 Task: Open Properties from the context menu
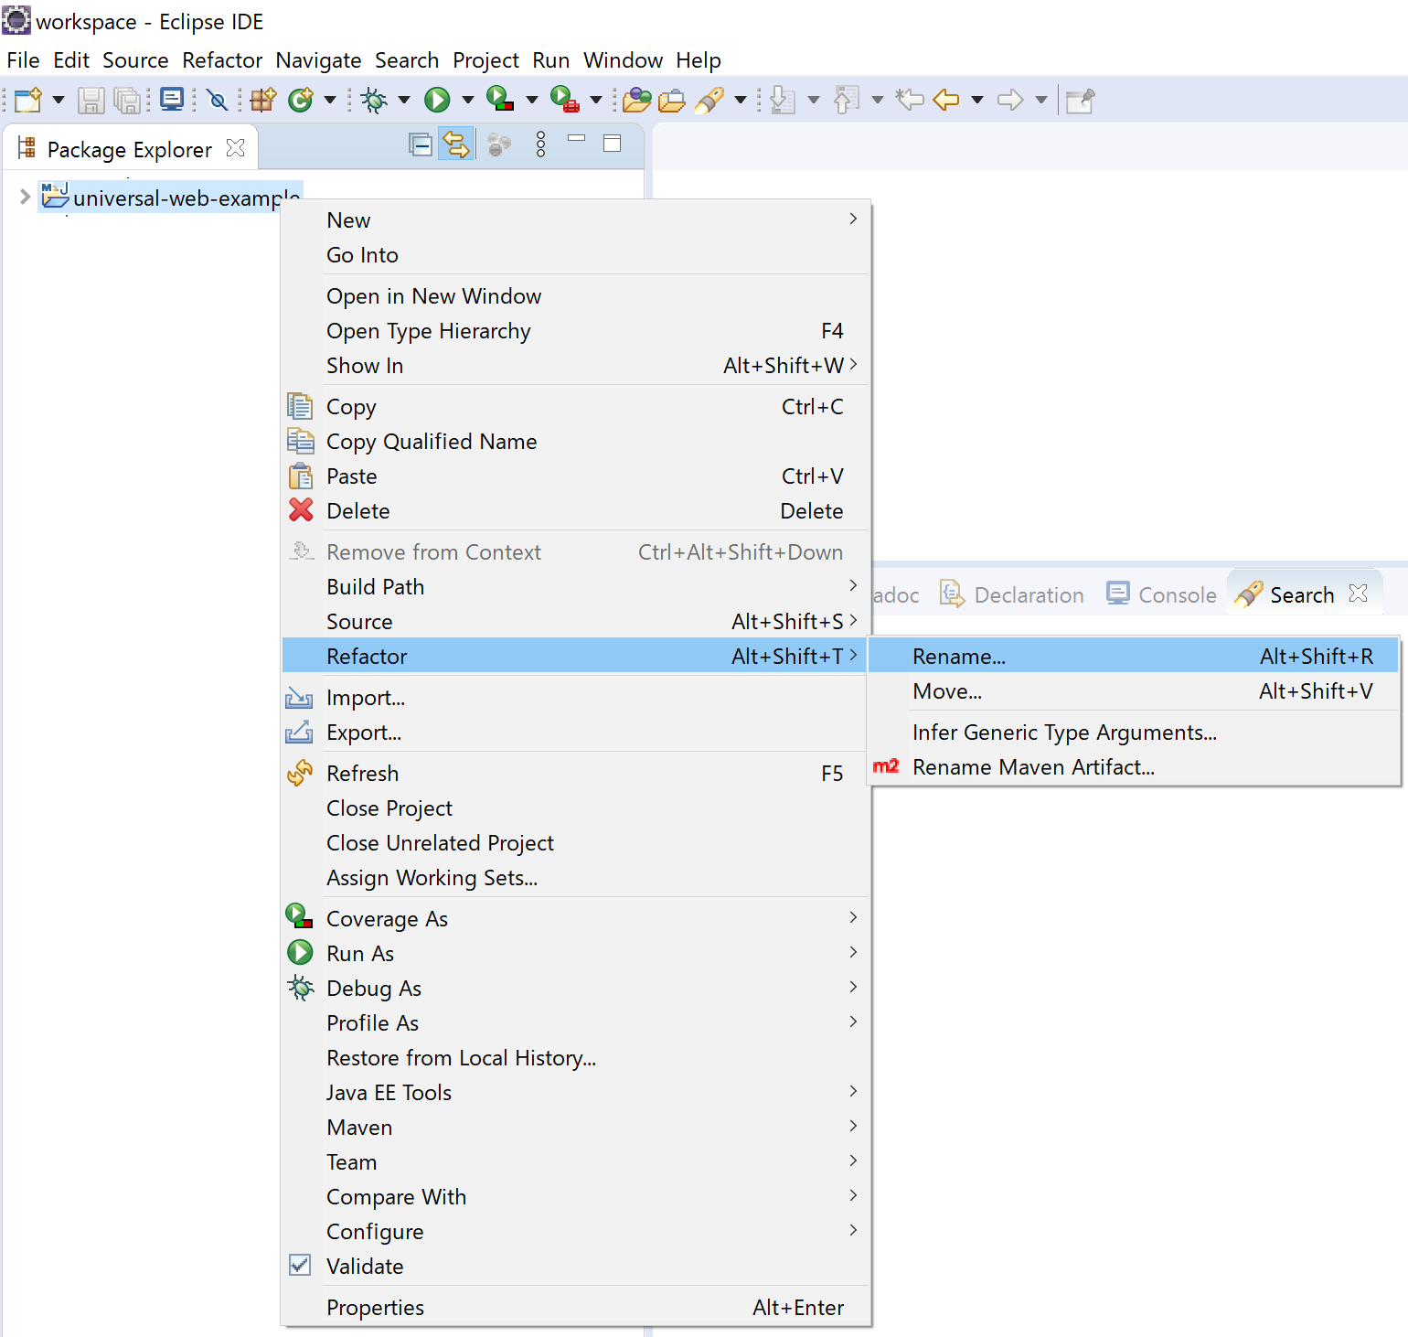576,1307
